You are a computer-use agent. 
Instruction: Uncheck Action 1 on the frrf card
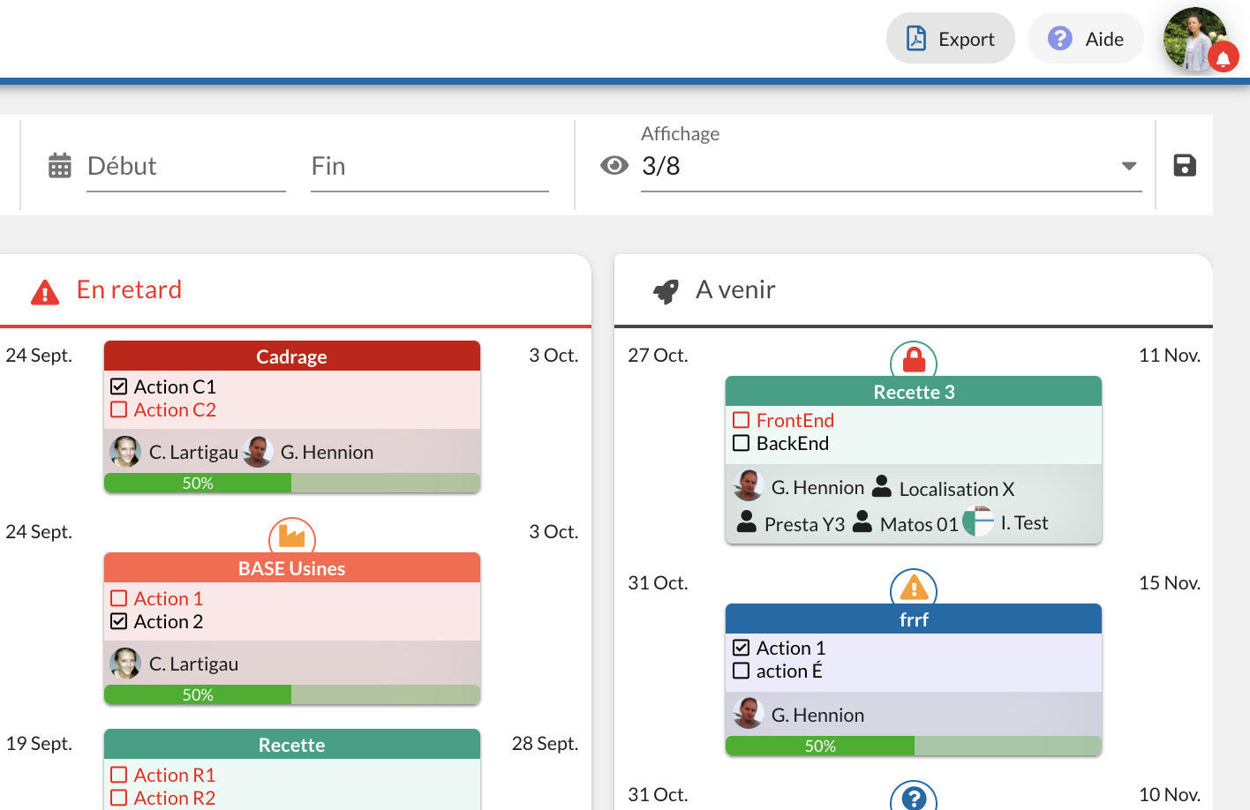(741, 647)
